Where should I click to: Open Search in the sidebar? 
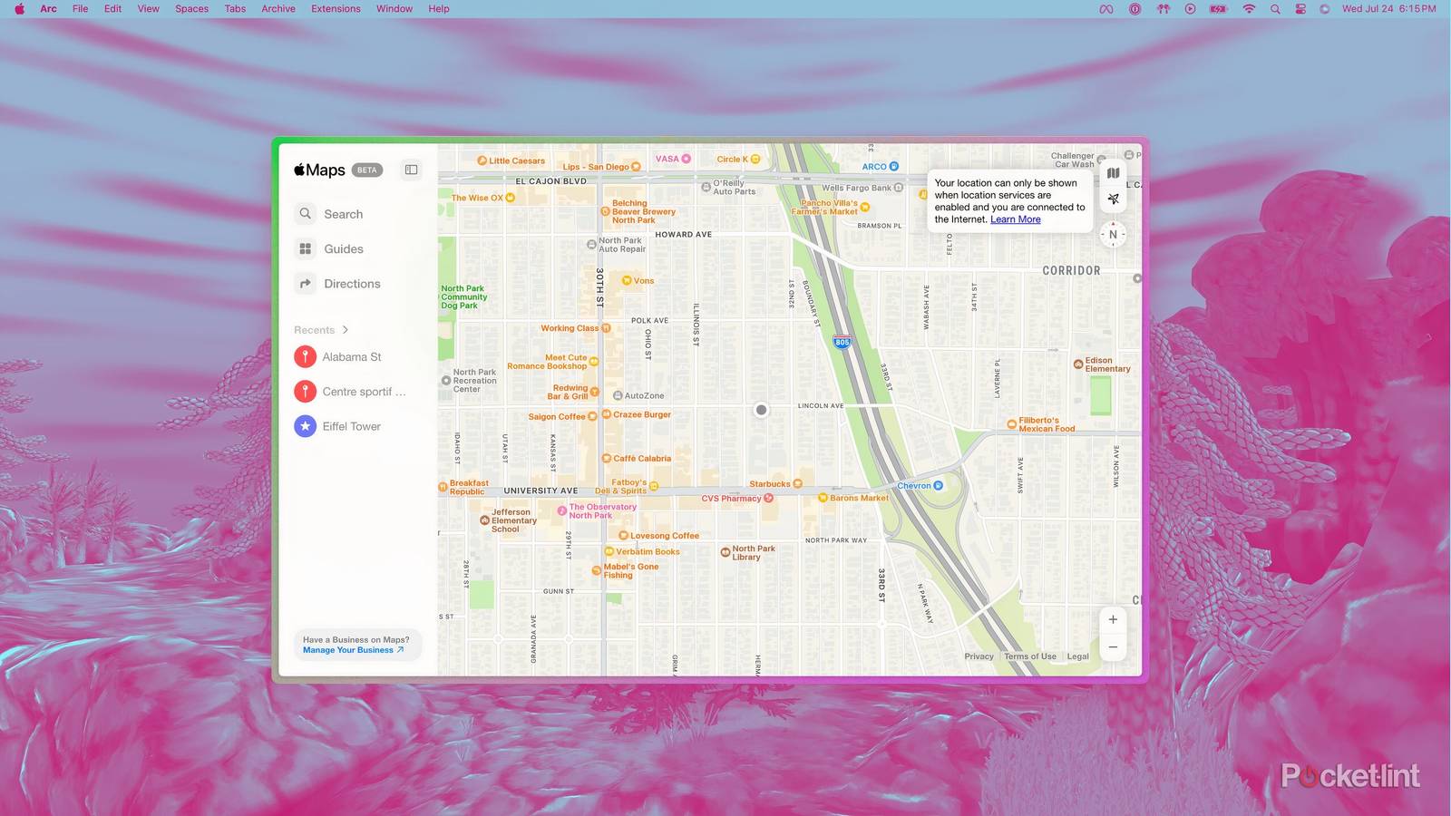[343, 214]
